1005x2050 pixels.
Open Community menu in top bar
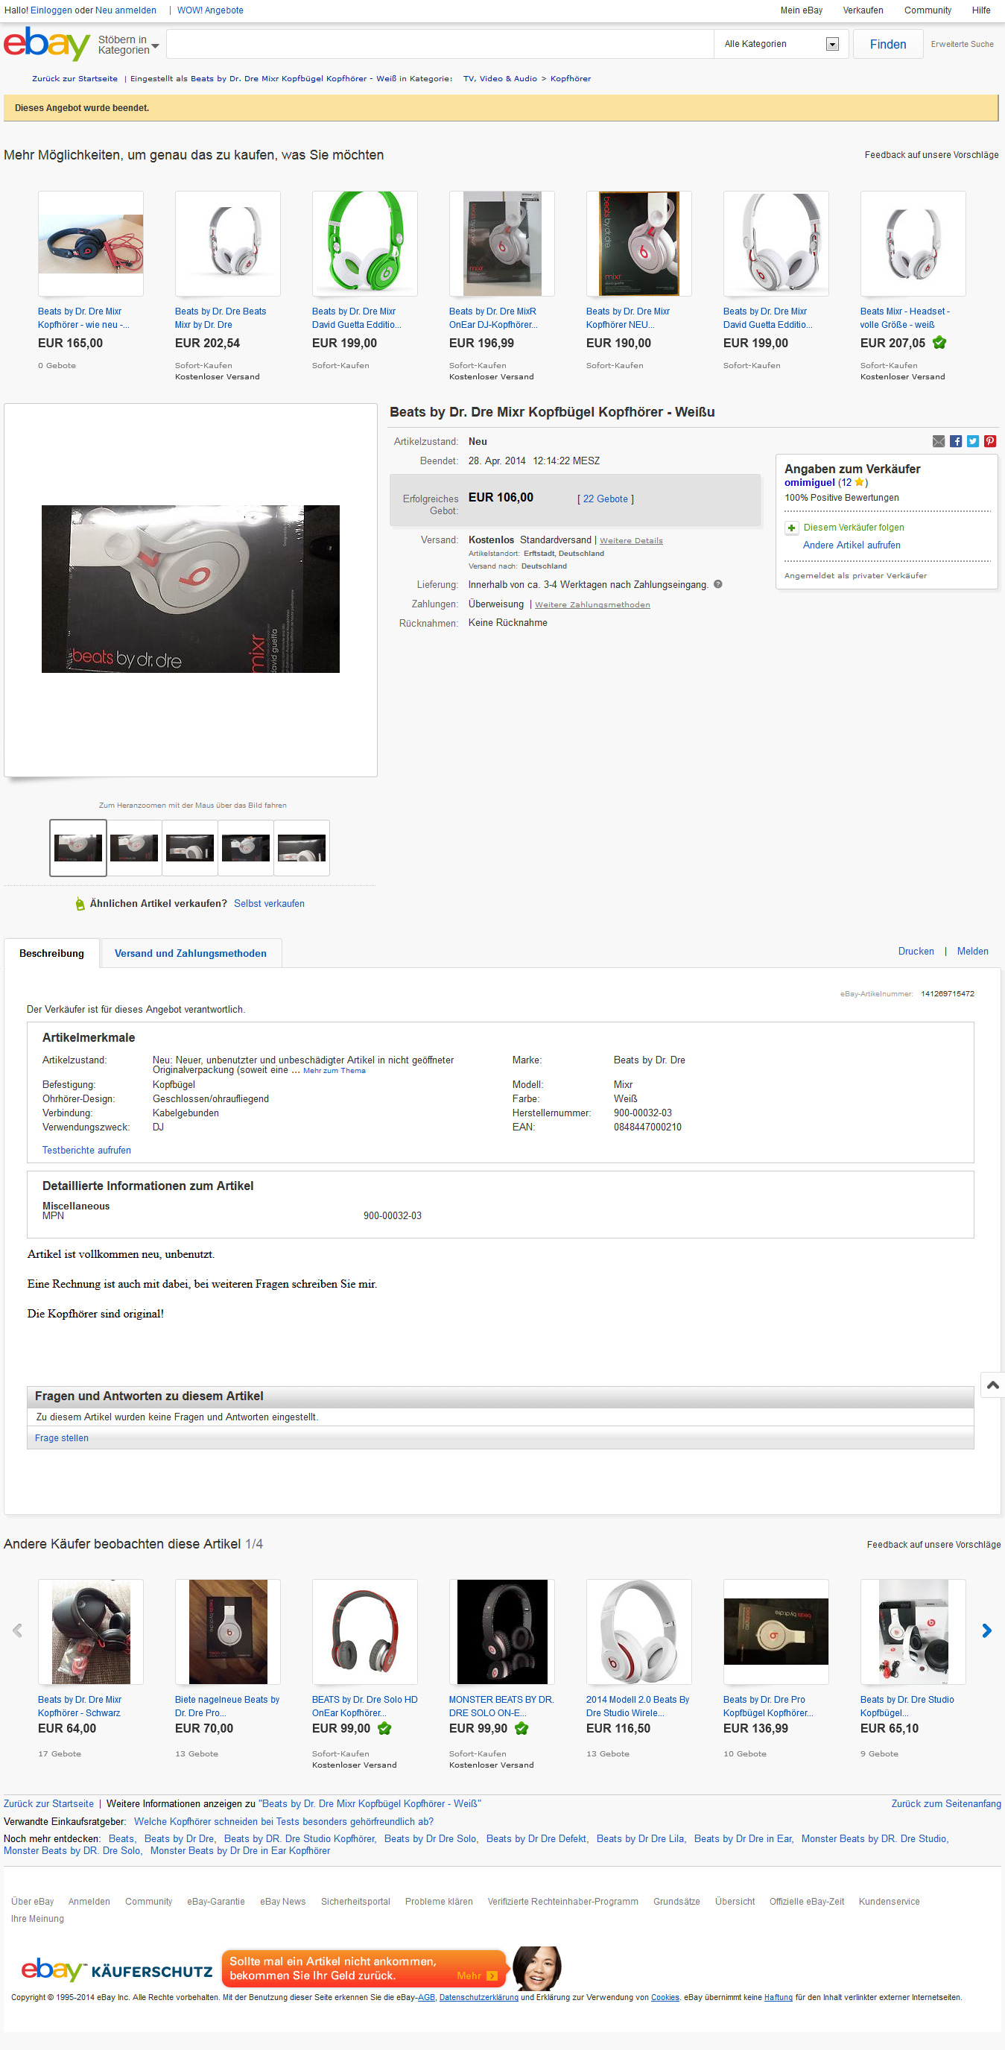click(927, 10)
